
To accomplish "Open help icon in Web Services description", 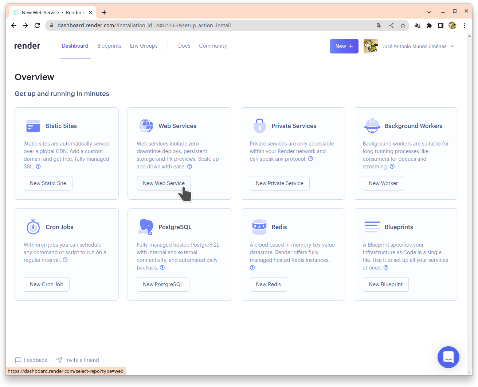I will click(190, 167).
